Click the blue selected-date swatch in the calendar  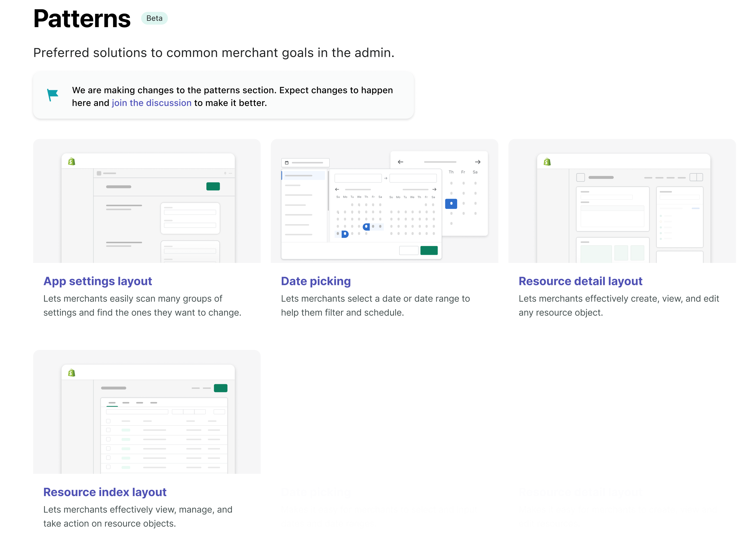451,203
